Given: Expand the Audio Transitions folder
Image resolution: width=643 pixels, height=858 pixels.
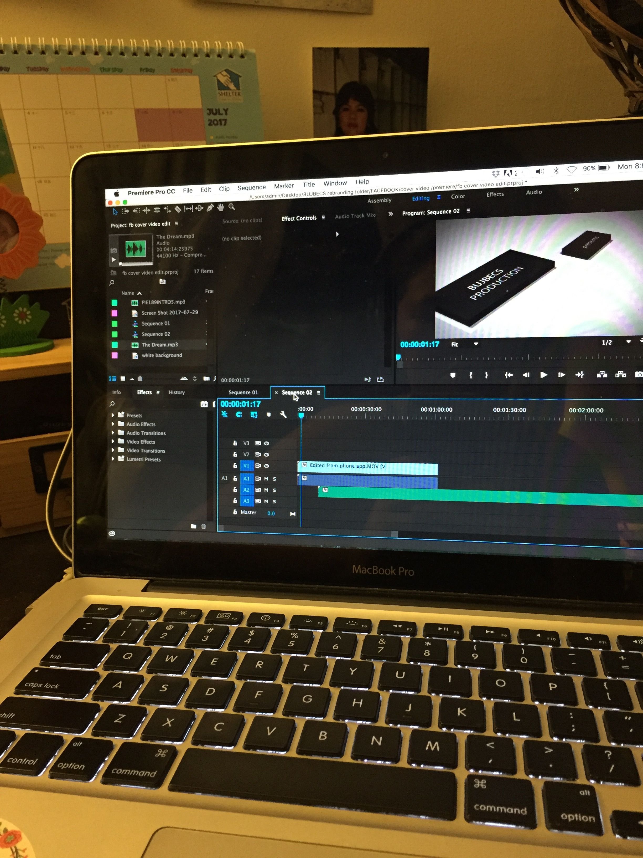Looking at the screenshot, I should 113,432.
